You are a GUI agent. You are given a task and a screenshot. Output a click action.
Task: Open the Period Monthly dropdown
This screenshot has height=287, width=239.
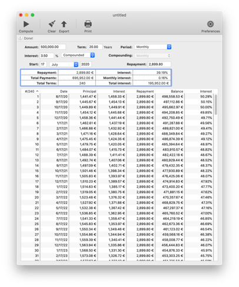point(153,47)
